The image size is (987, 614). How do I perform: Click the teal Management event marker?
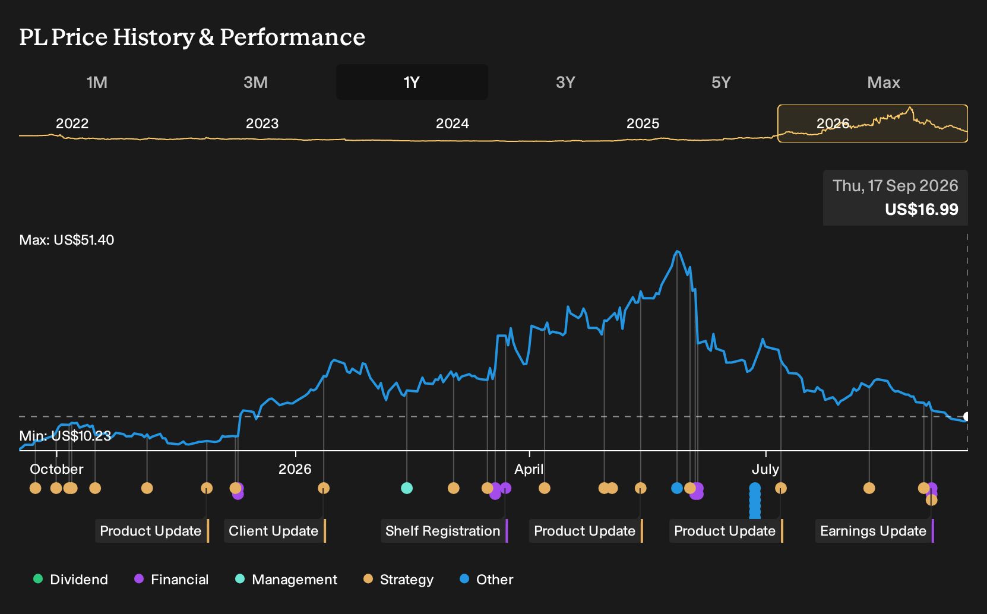[x=407, y=488]
